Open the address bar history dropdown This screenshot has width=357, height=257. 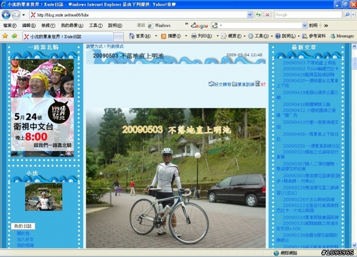click(x=250, y=15)
